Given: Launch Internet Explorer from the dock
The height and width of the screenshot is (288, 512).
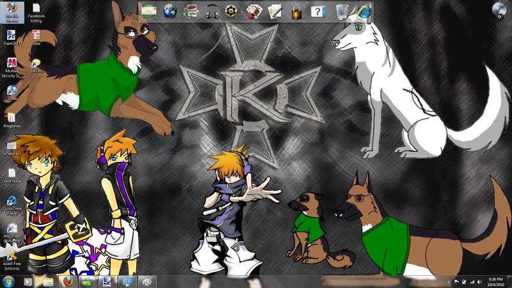Looking at the screenshot, I should pos(364,11).
